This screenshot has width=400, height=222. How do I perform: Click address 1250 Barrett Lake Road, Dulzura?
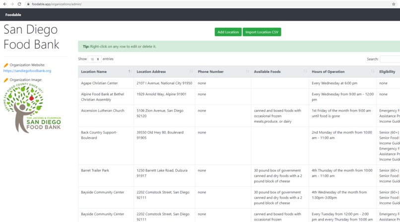[x=162, y=173]
